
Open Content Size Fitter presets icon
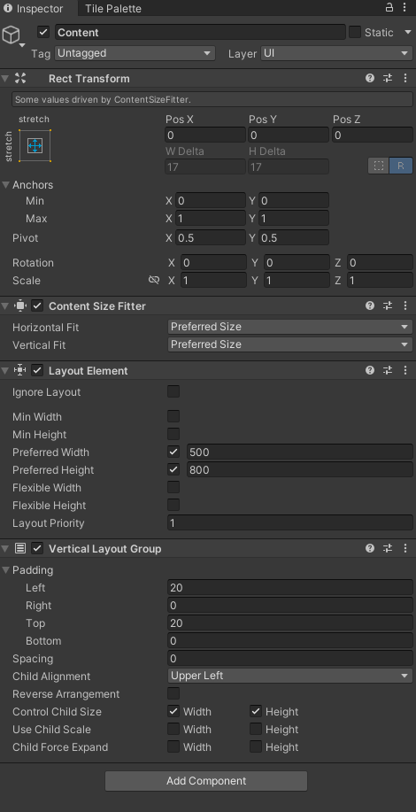pyautogui.click(x=388, y=305)
